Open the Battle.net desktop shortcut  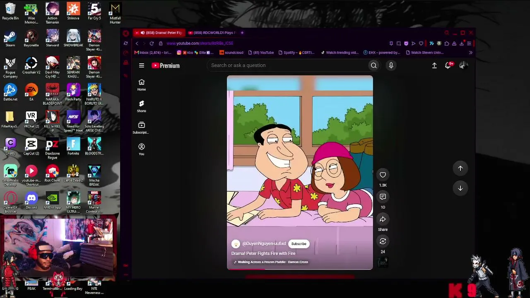pyautogui.click(x=10, y=92)
